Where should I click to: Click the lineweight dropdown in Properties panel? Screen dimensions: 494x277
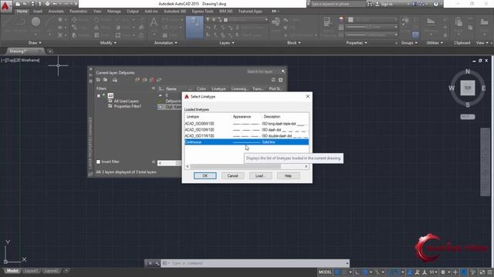coord(373,27)
